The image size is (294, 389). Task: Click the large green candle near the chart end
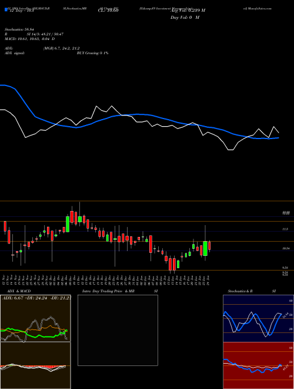pos(205,248)
